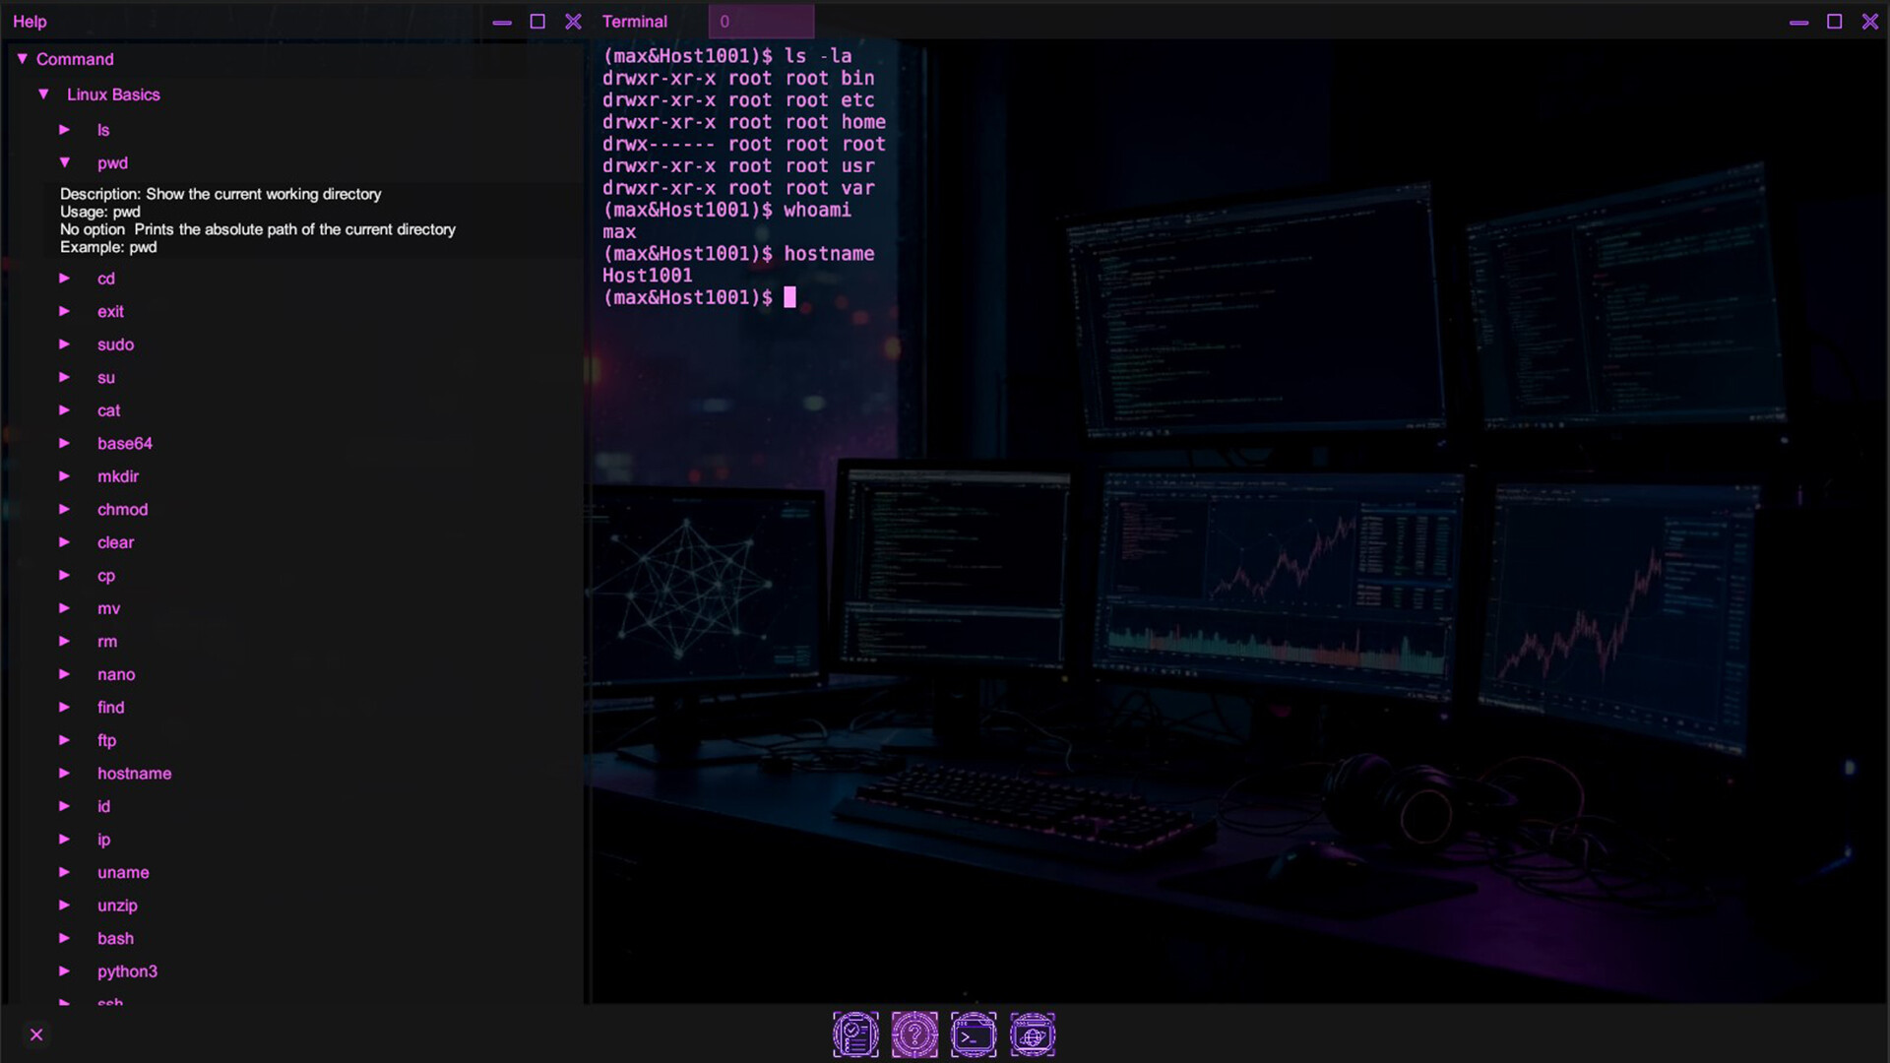Select the rm help entry

tap(107, 642)
